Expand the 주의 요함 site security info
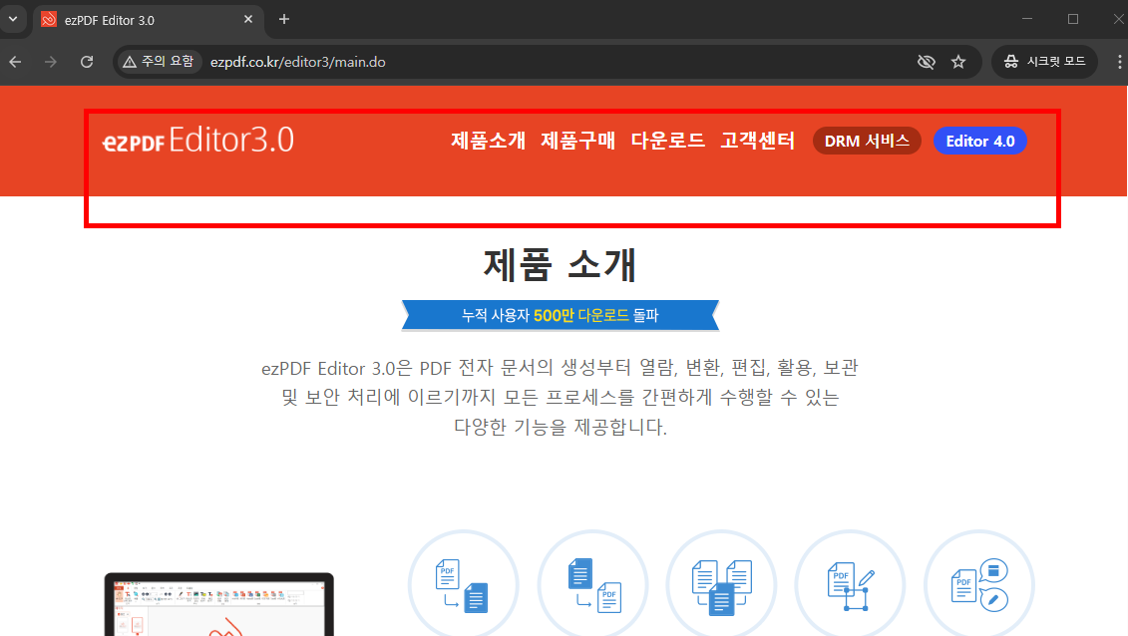 [158, 61]
